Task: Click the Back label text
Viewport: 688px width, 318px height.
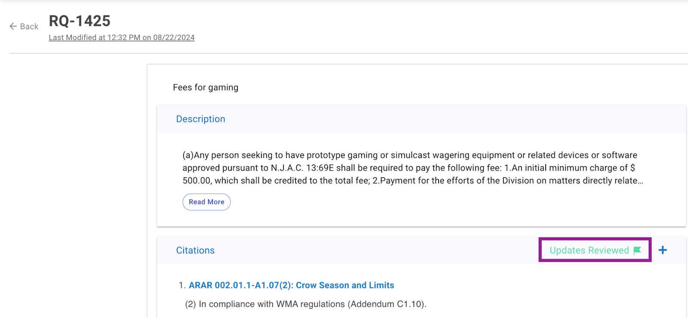Action: click(29, 27)
